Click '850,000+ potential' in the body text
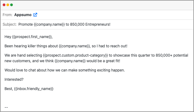194x112 pixels. (x=172, y=55)
